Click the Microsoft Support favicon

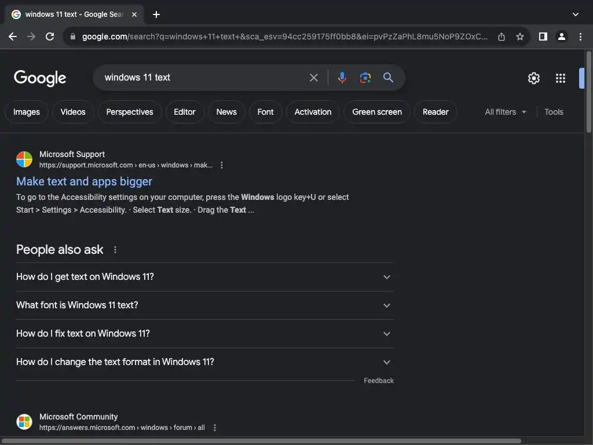pyautogui.click(x=24, y=159)
